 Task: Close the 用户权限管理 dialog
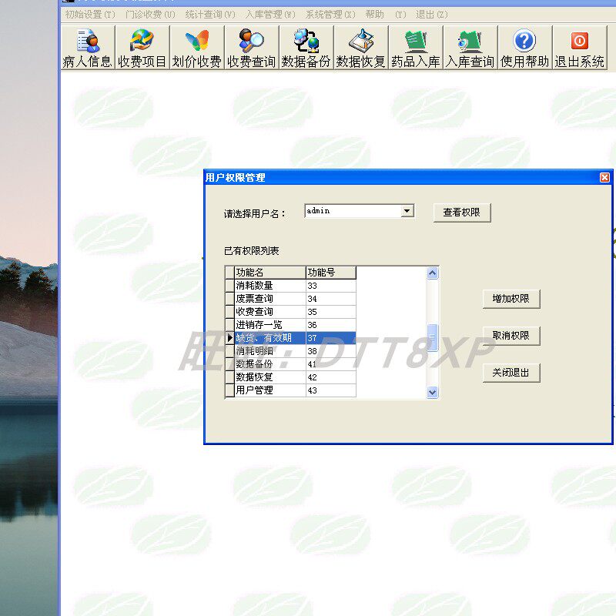604,178
